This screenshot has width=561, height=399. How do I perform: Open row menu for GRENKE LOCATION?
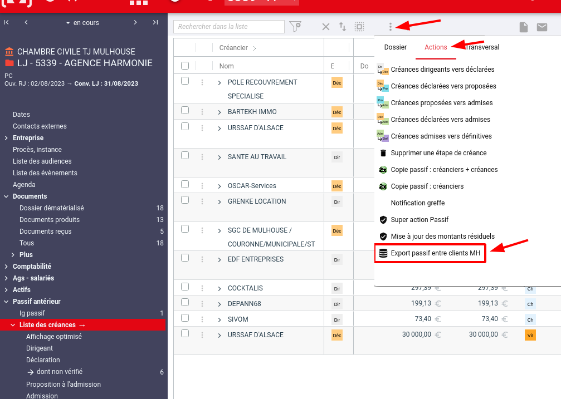(x=202, y=201)
